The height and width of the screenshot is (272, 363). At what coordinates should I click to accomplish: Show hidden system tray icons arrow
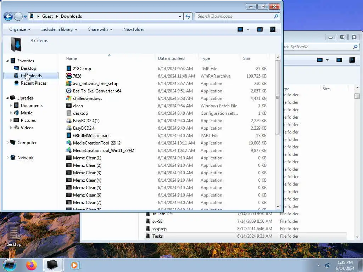(319, 265)
